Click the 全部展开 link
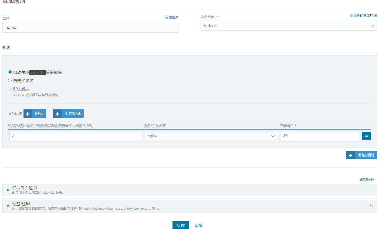379x229 pixels. coord(367,180)
